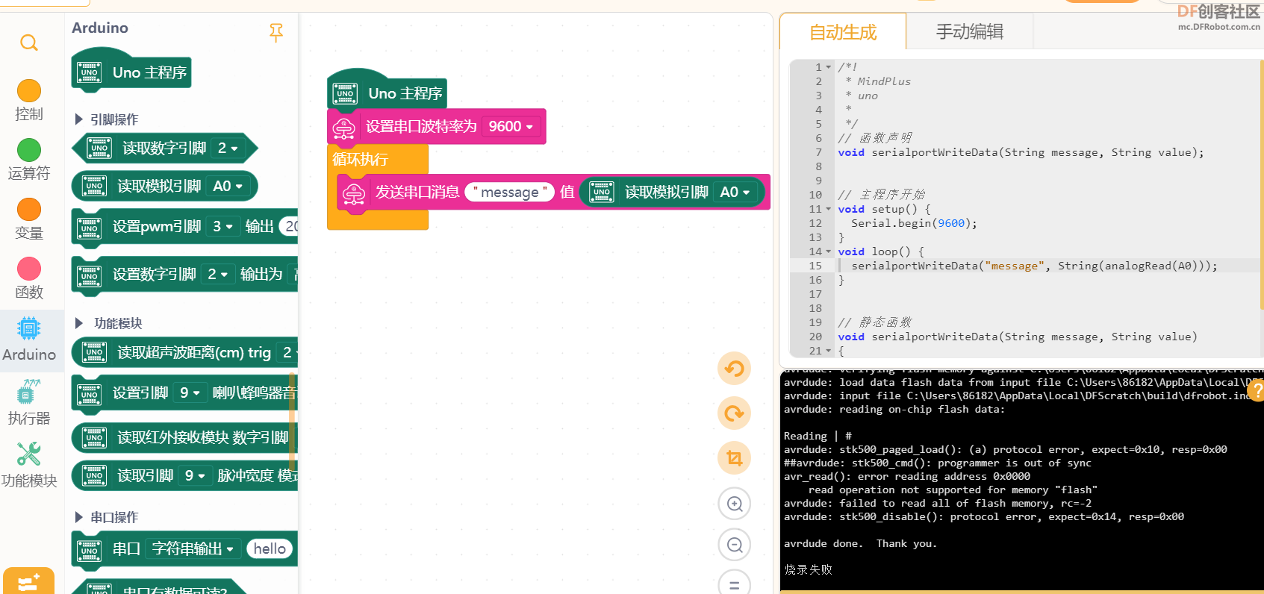The height and width of the screenshot is (594, 1264).
Task: Toggle the 串口操作 section header
Action: tap(108, 517)
